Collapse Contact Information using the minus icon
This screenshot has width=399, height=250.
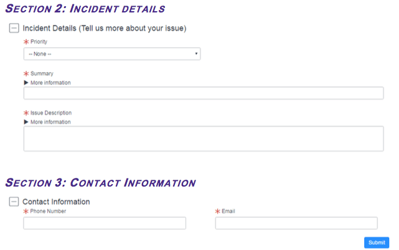point(14,201)
